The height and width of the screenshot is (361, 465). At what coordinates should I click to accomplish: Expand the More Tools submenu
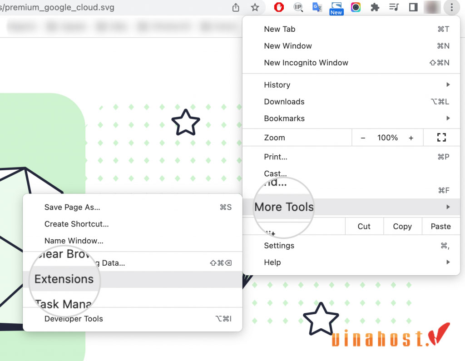[351, 207]
